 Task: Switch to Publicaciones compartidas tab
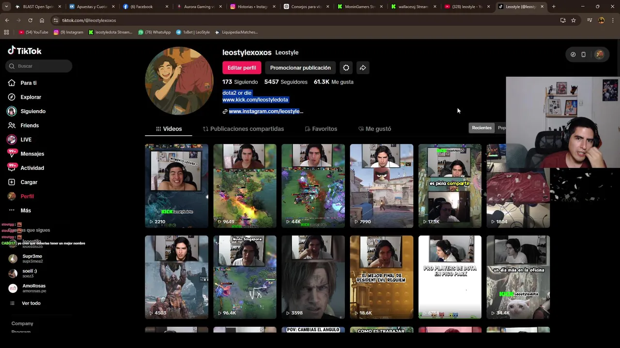coord(243,129)
